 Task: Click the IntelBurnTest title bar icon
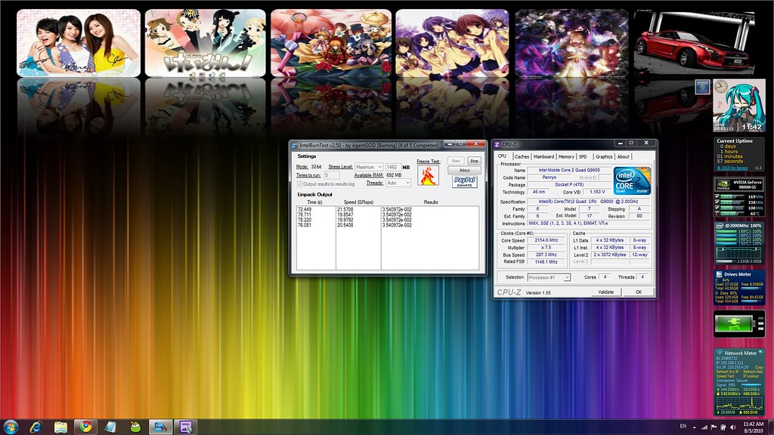point(295,146)
